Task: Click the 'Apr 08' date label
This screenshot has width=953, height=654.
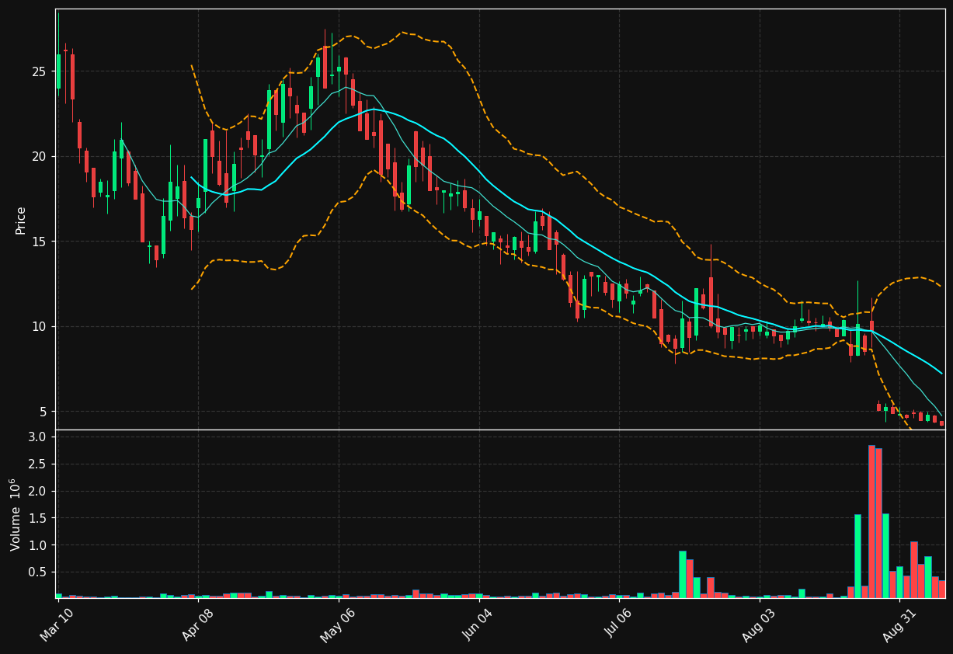Action: (197, 625)
